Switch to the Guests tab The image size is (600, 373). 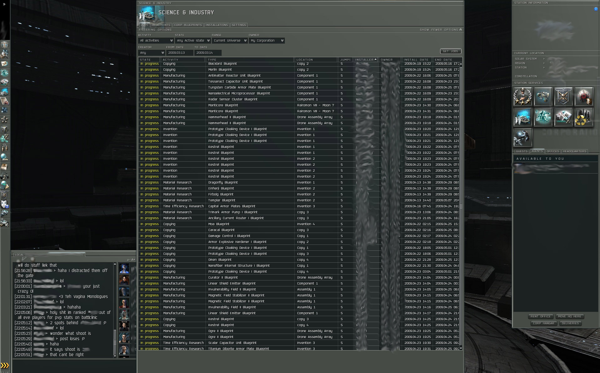point(522,151)
